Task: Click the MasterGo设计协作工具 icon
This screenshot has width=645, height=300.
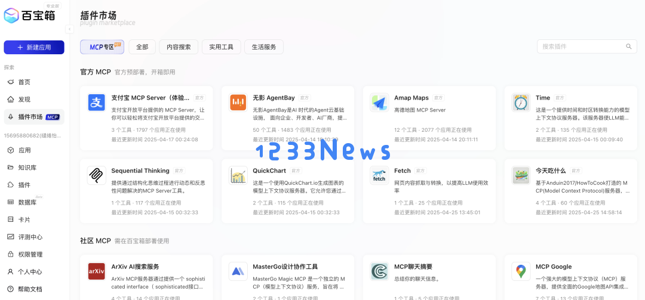Action: tap(238, 271)
